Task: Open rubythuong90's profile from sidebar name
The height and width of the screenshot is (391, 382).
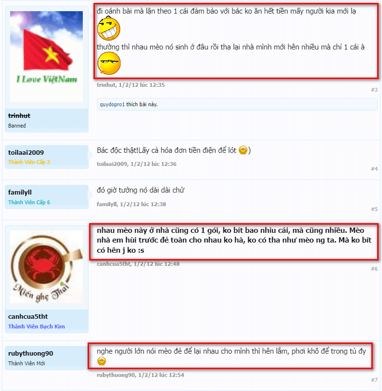Action: coord(31,353)
